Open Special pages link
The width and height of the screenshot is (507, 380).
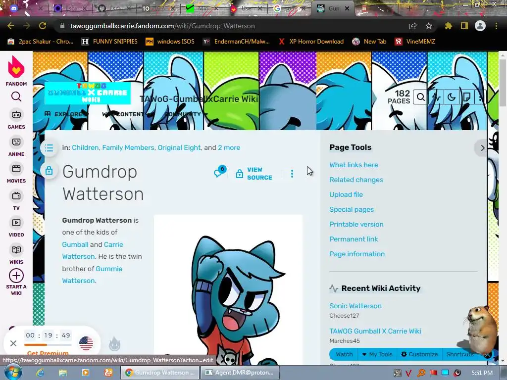[352, 209]
